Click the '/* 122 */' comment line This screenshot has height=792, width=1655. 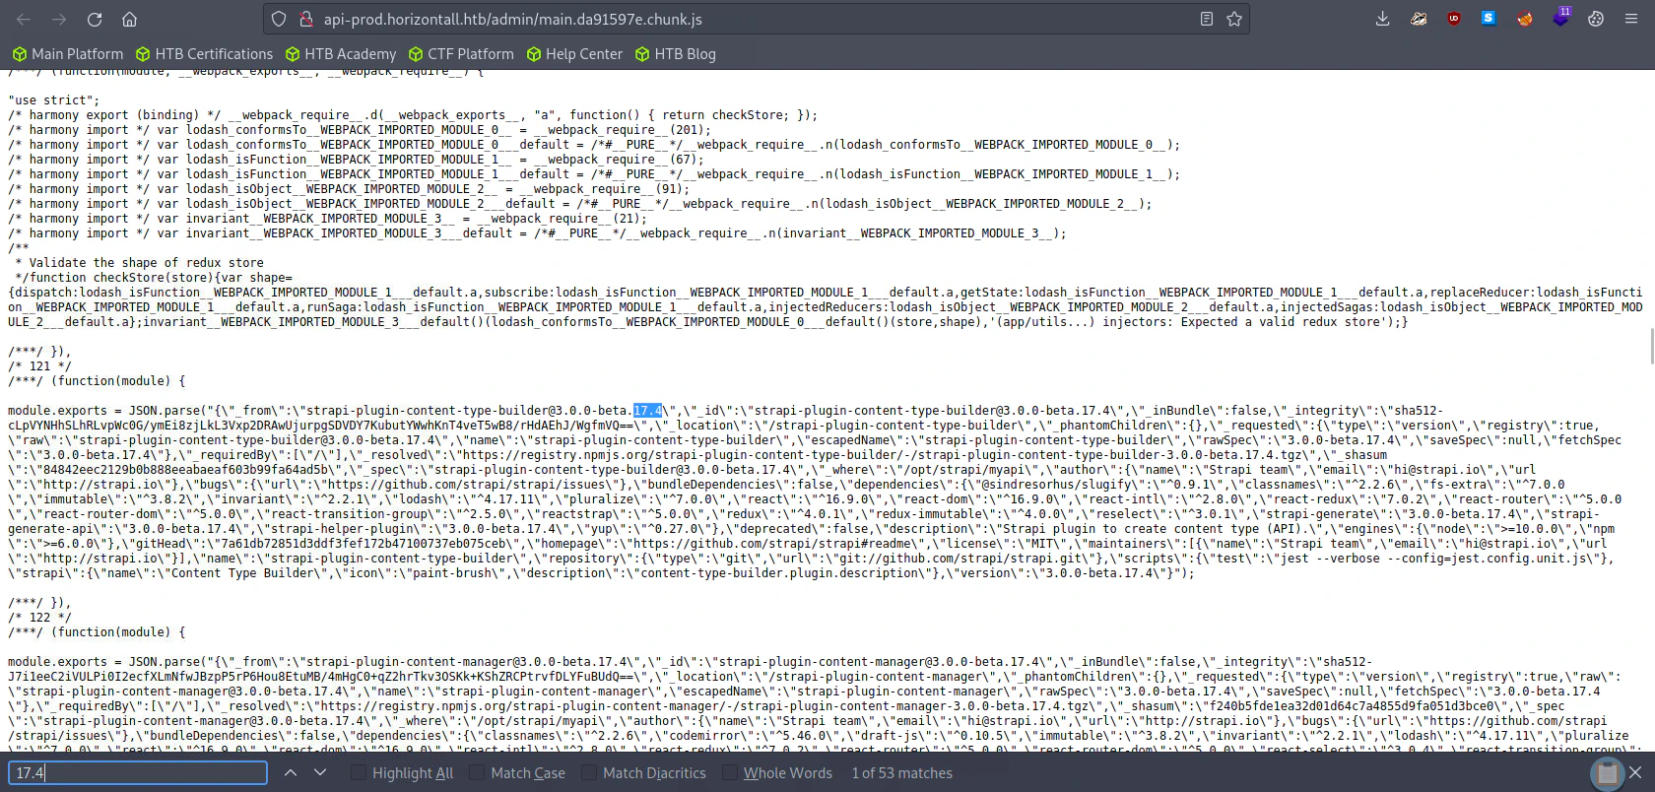(39, 618)
